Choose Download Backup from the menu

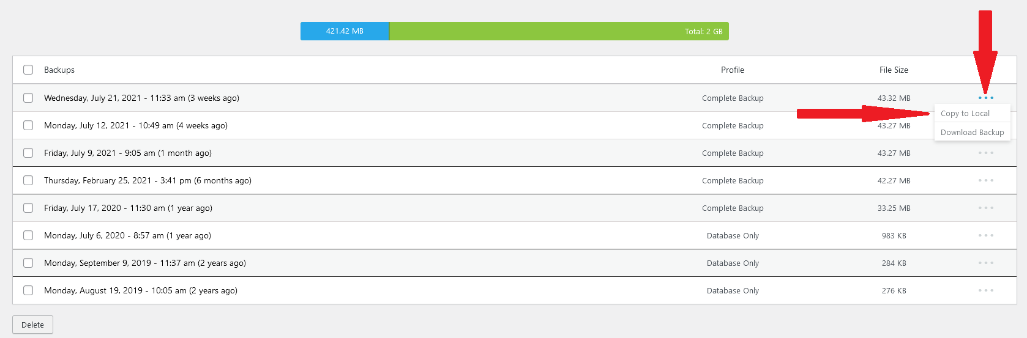click(972, 132)
